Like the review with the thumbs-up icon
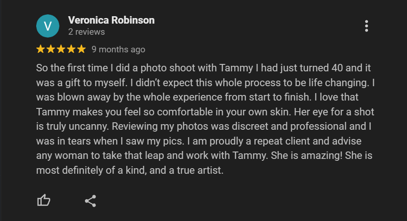The width and height of the screenshot is (407, 221). [x=44, y=200]
